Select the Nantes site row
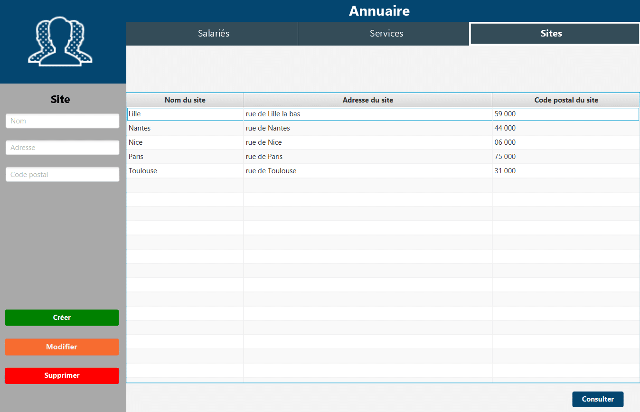The width and height of the screenshot is (640, 412). [x=185, y=128]
